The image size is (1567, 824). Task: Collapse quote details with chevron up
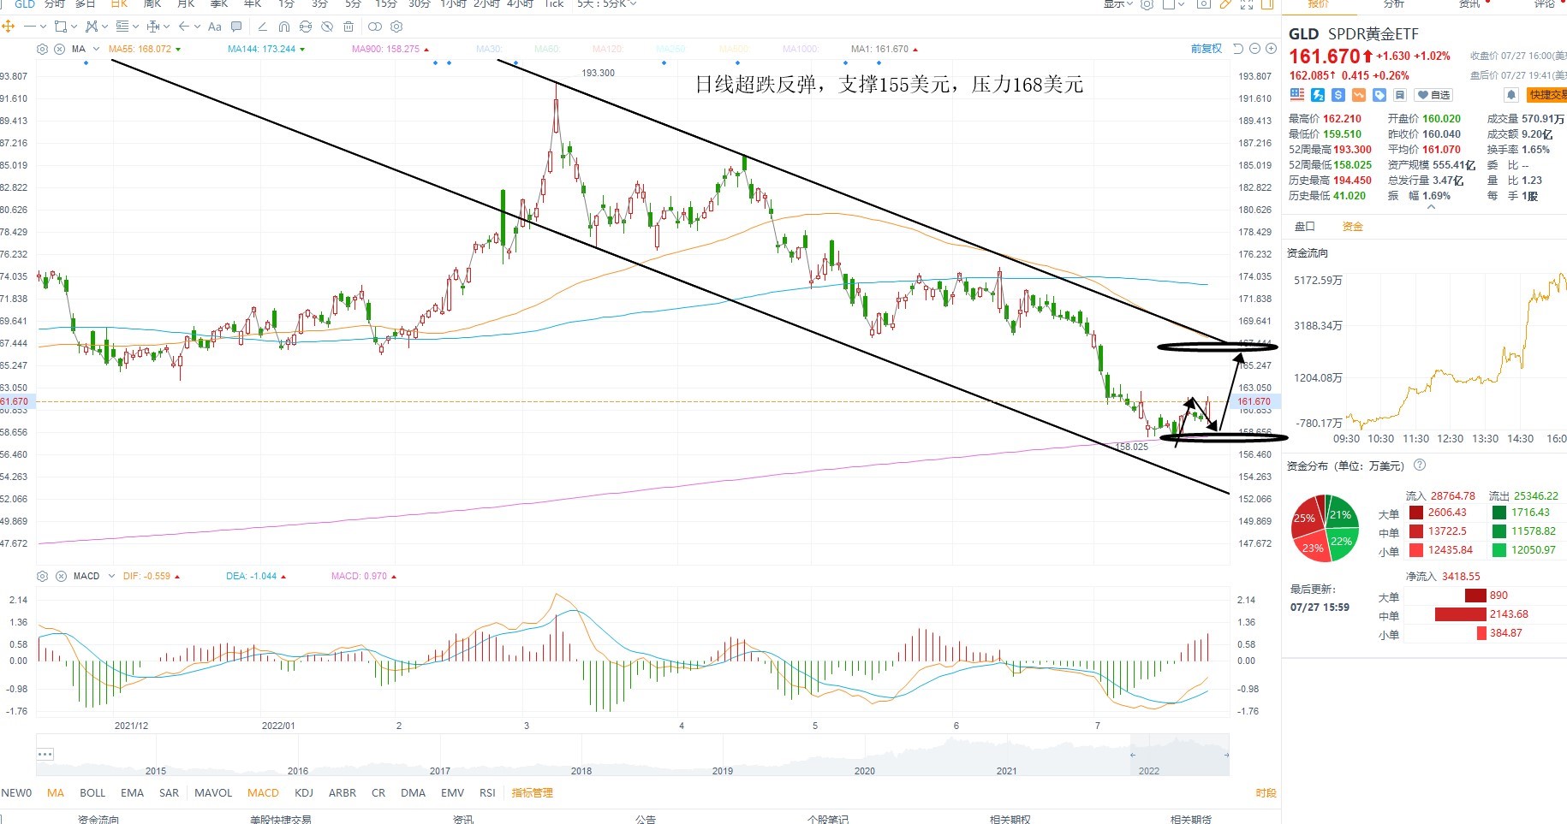point(1431,207)
